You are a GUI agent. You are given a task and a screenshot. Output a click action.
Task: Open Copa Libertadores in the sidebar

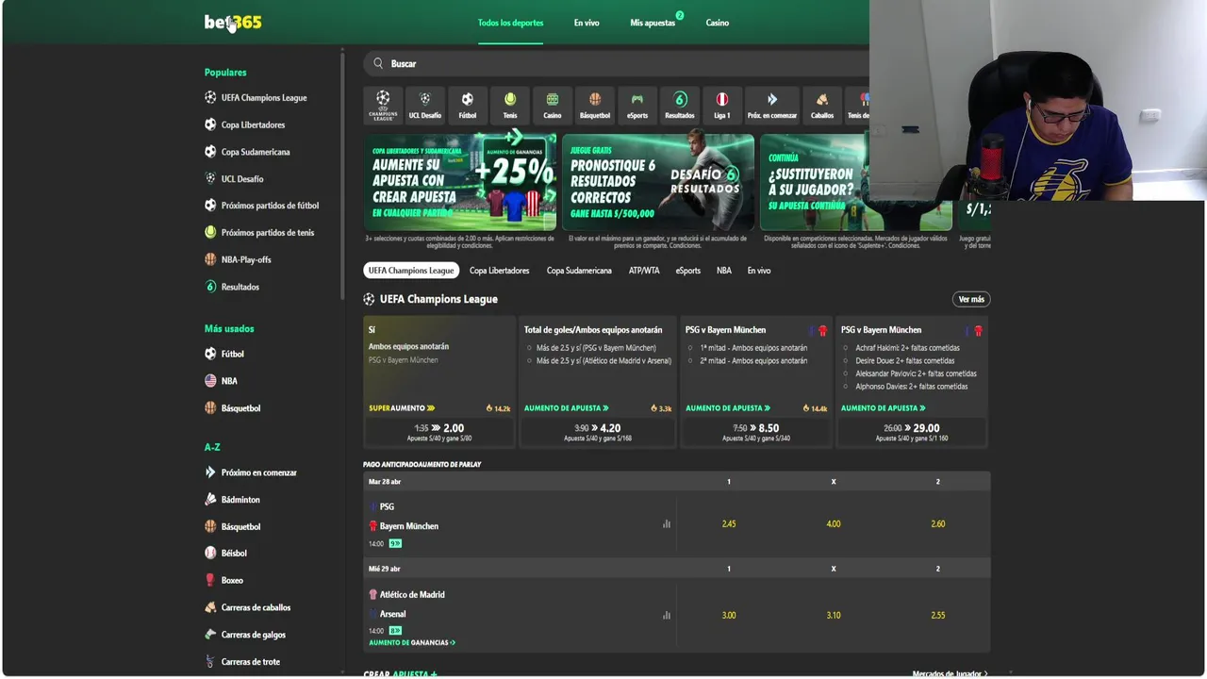(x=244, y=124)
